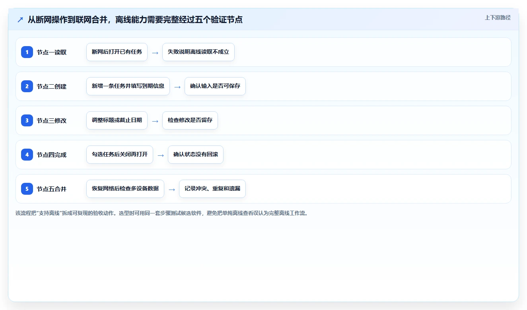Viewport: 527px width, 310px height.
Task: Click the 节点五合并 label
Action: tap(52, 189)
